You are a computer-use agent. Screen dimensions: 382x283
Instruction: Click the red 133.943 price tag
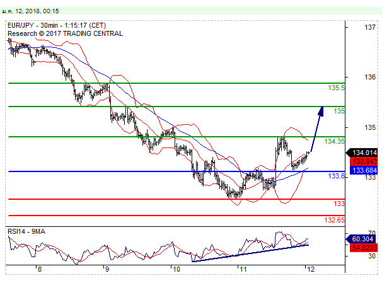pos(364,161)
